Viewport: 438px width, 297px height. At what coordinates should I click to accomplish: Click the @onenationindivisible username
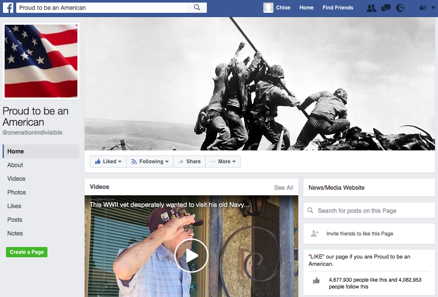click(32, 132)
